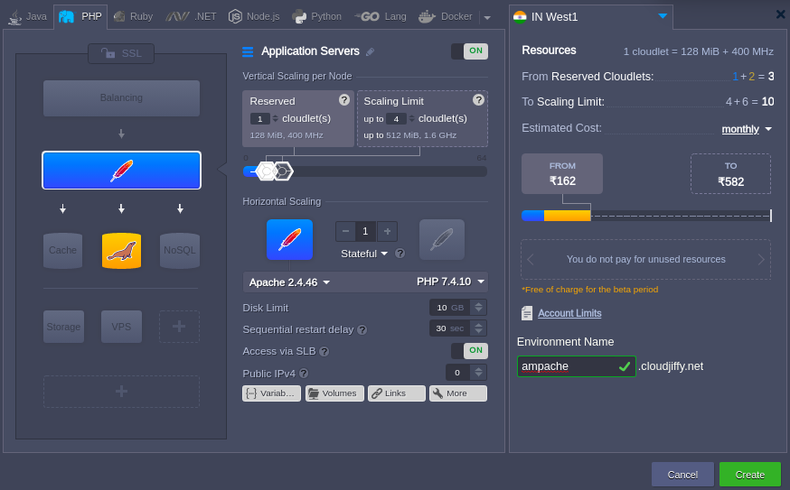
Task: Add extra layer via small plus box
Action: [x=179, y=327]
